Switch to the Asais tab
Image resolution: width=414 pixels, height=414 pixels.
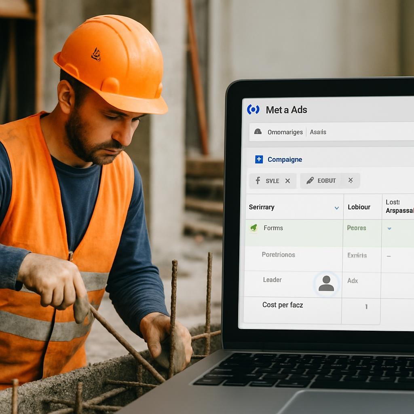tap(318, 132)
